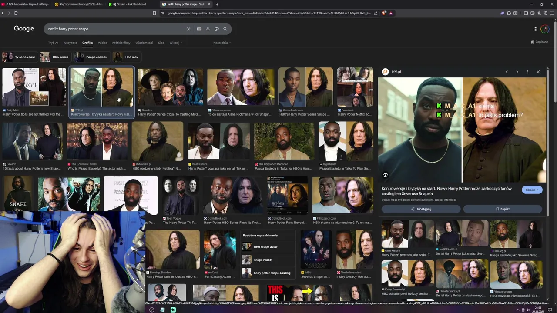Select the Hbo series filter chip

point(55,57)
